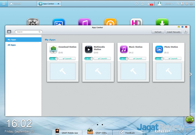Disable the Download Station on/off switch

pos(53,58)
